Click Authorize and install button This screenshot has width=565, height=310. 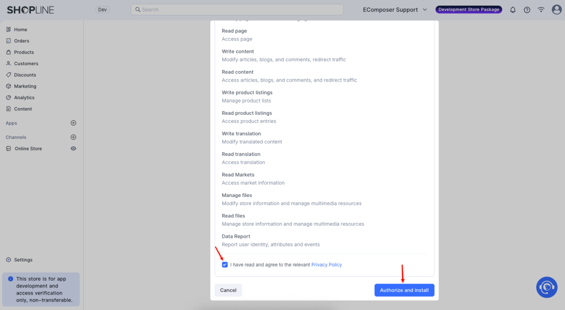tap(404, 290)
